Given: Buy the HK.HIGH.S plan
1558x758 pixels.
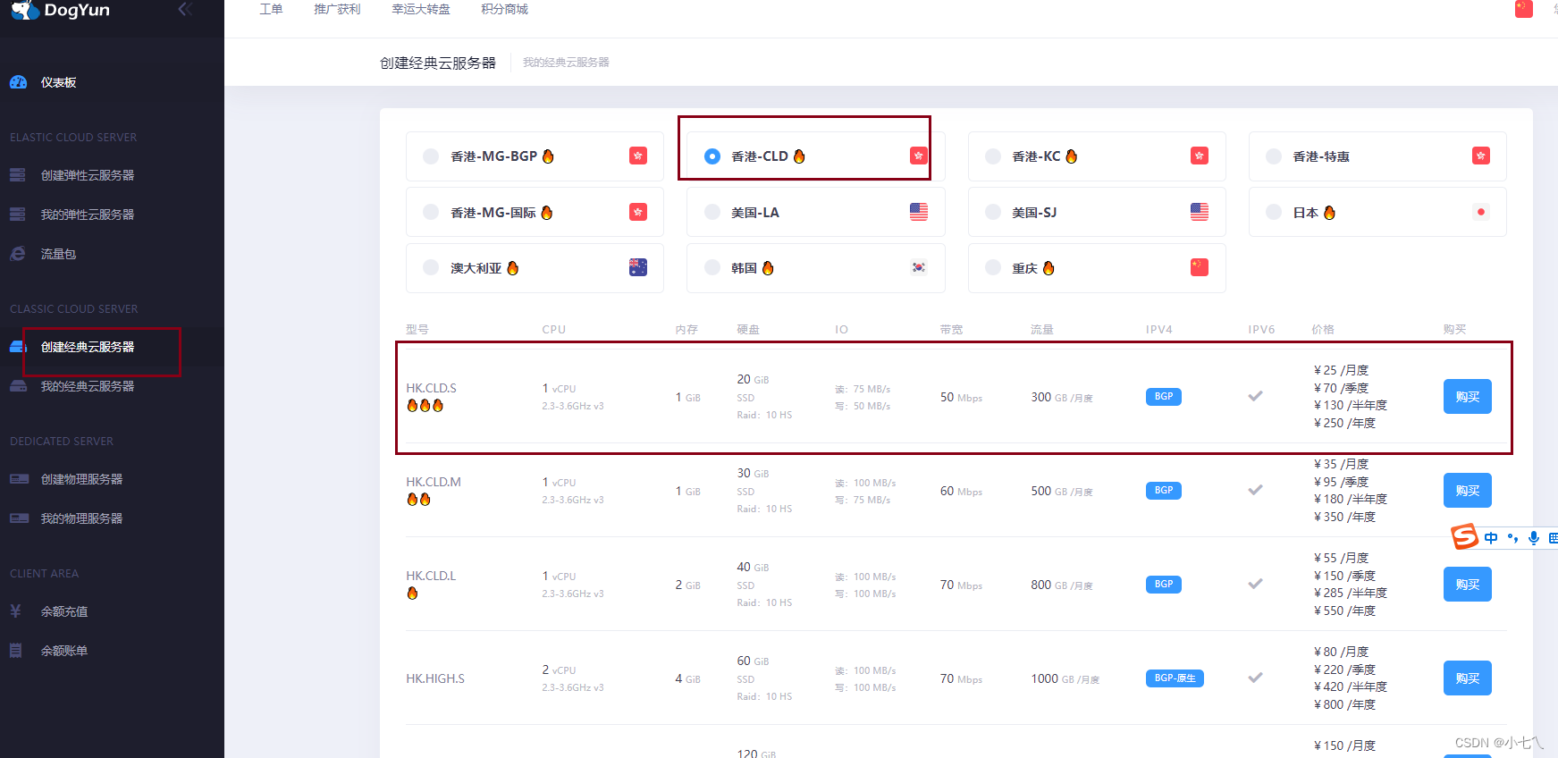Looking at the screenshot, I should point(1468,678).
